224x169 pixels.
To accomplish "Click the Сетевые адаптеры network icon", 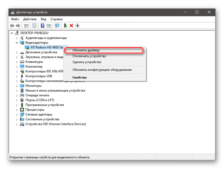I will [x=22, y=115].
